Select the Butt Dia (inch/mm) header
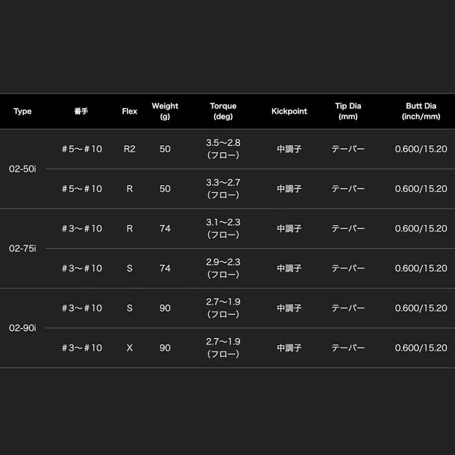The width and height of the screenshot is (455, 455). tap(420, 111)
